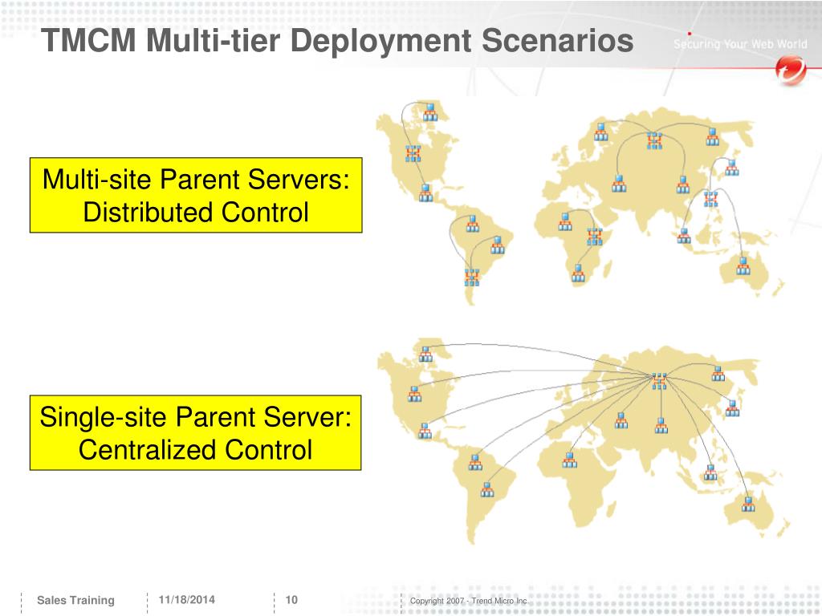The height and width of the screenshot is (616, 822).
Task: Select Japan child server in Centralized Control map
Action: 732,408
